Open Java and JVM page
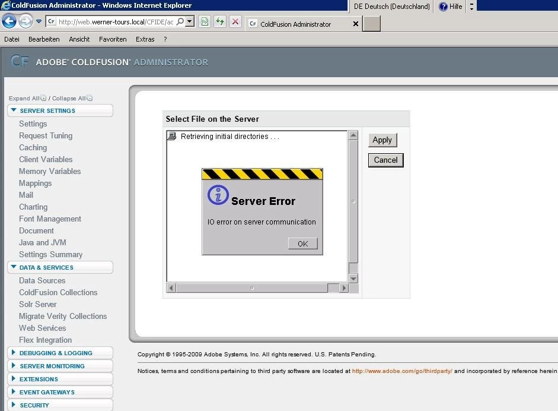Screen dimensions: 558x411 point(42,243)
